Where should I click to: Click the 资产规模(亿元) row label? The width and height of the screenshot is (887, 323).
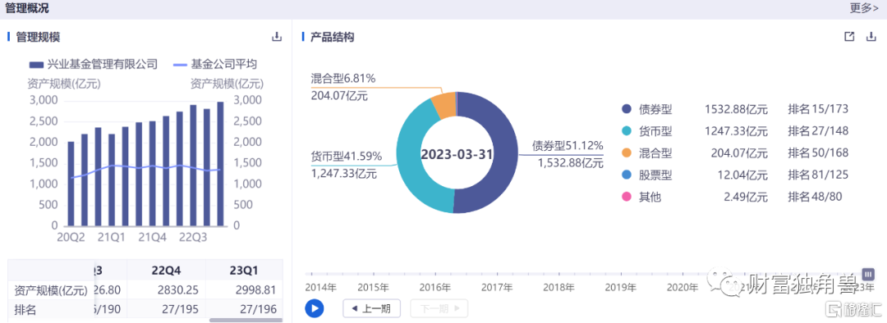coord(51,290)
